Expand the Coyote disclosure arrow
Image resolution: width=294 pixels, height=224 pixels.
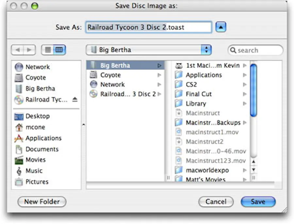159,75
